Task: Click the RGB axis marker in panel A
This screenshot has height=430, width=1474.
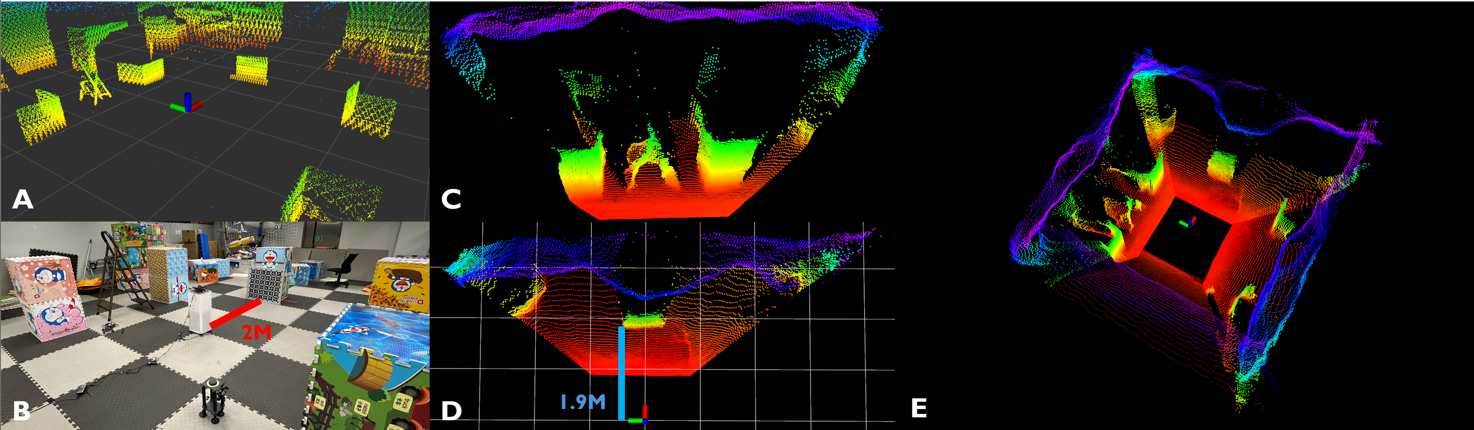Action: 187,104
